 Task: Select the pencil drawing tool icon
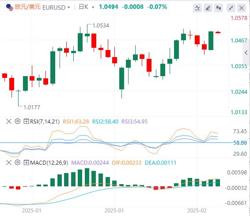point(208,8)
